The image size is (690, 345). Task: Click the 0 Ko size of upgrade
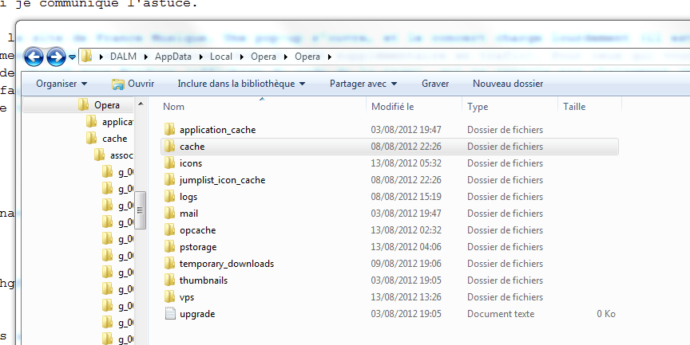pyautogui.click(x=606, y=314)
